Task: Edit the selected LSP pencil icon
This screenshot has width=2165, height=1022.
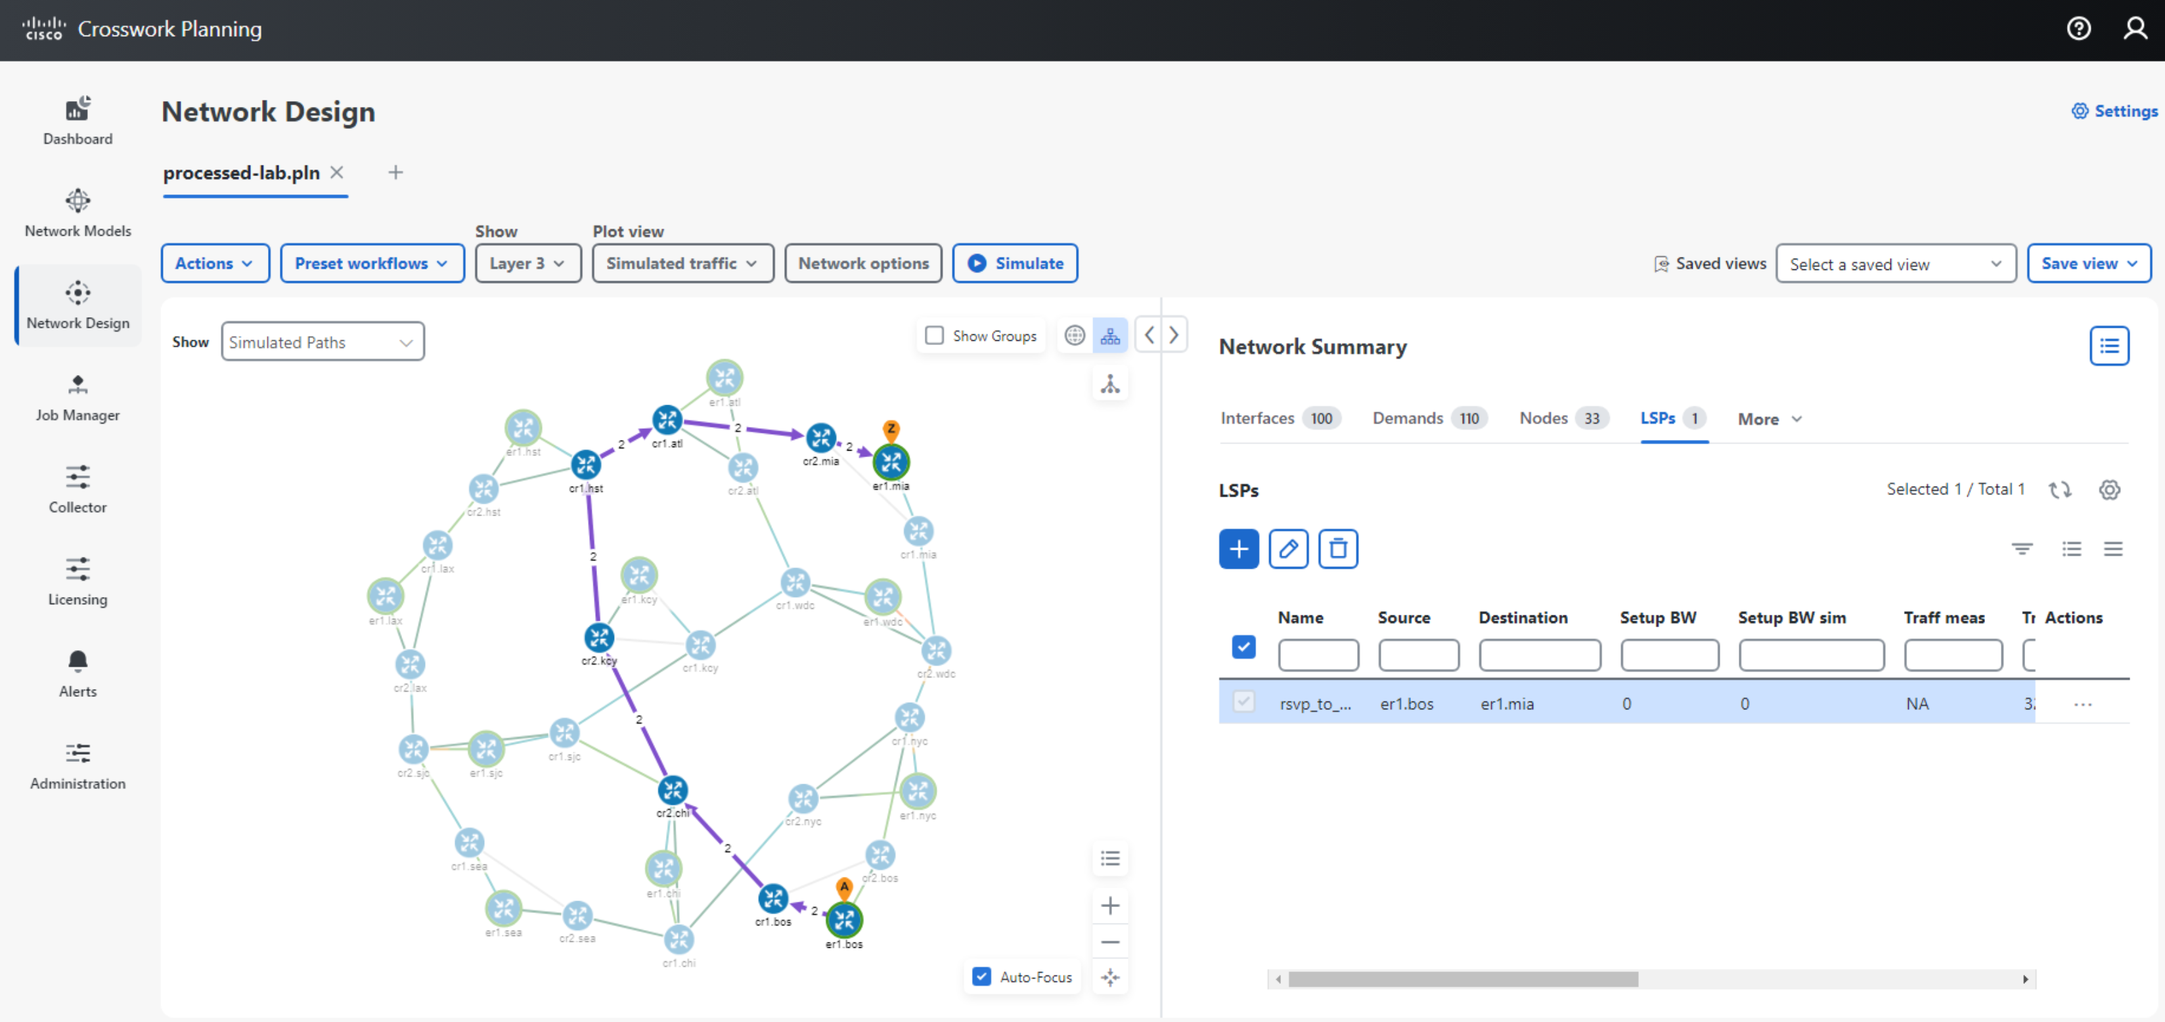Action: pyautogui.click(x=1288, y=549)
